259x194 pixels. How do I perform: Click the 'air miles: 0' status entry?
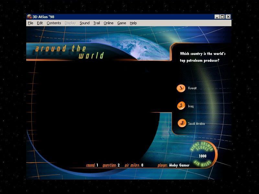[x=134, y=165]
